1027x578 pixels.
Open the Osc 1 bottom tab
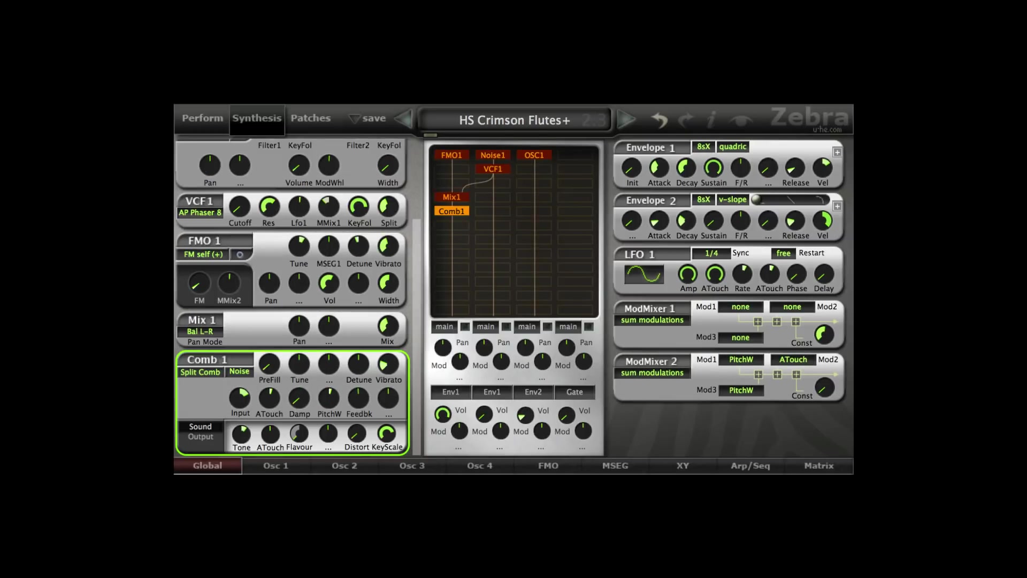pyautogui.click(x=275, y=466)
